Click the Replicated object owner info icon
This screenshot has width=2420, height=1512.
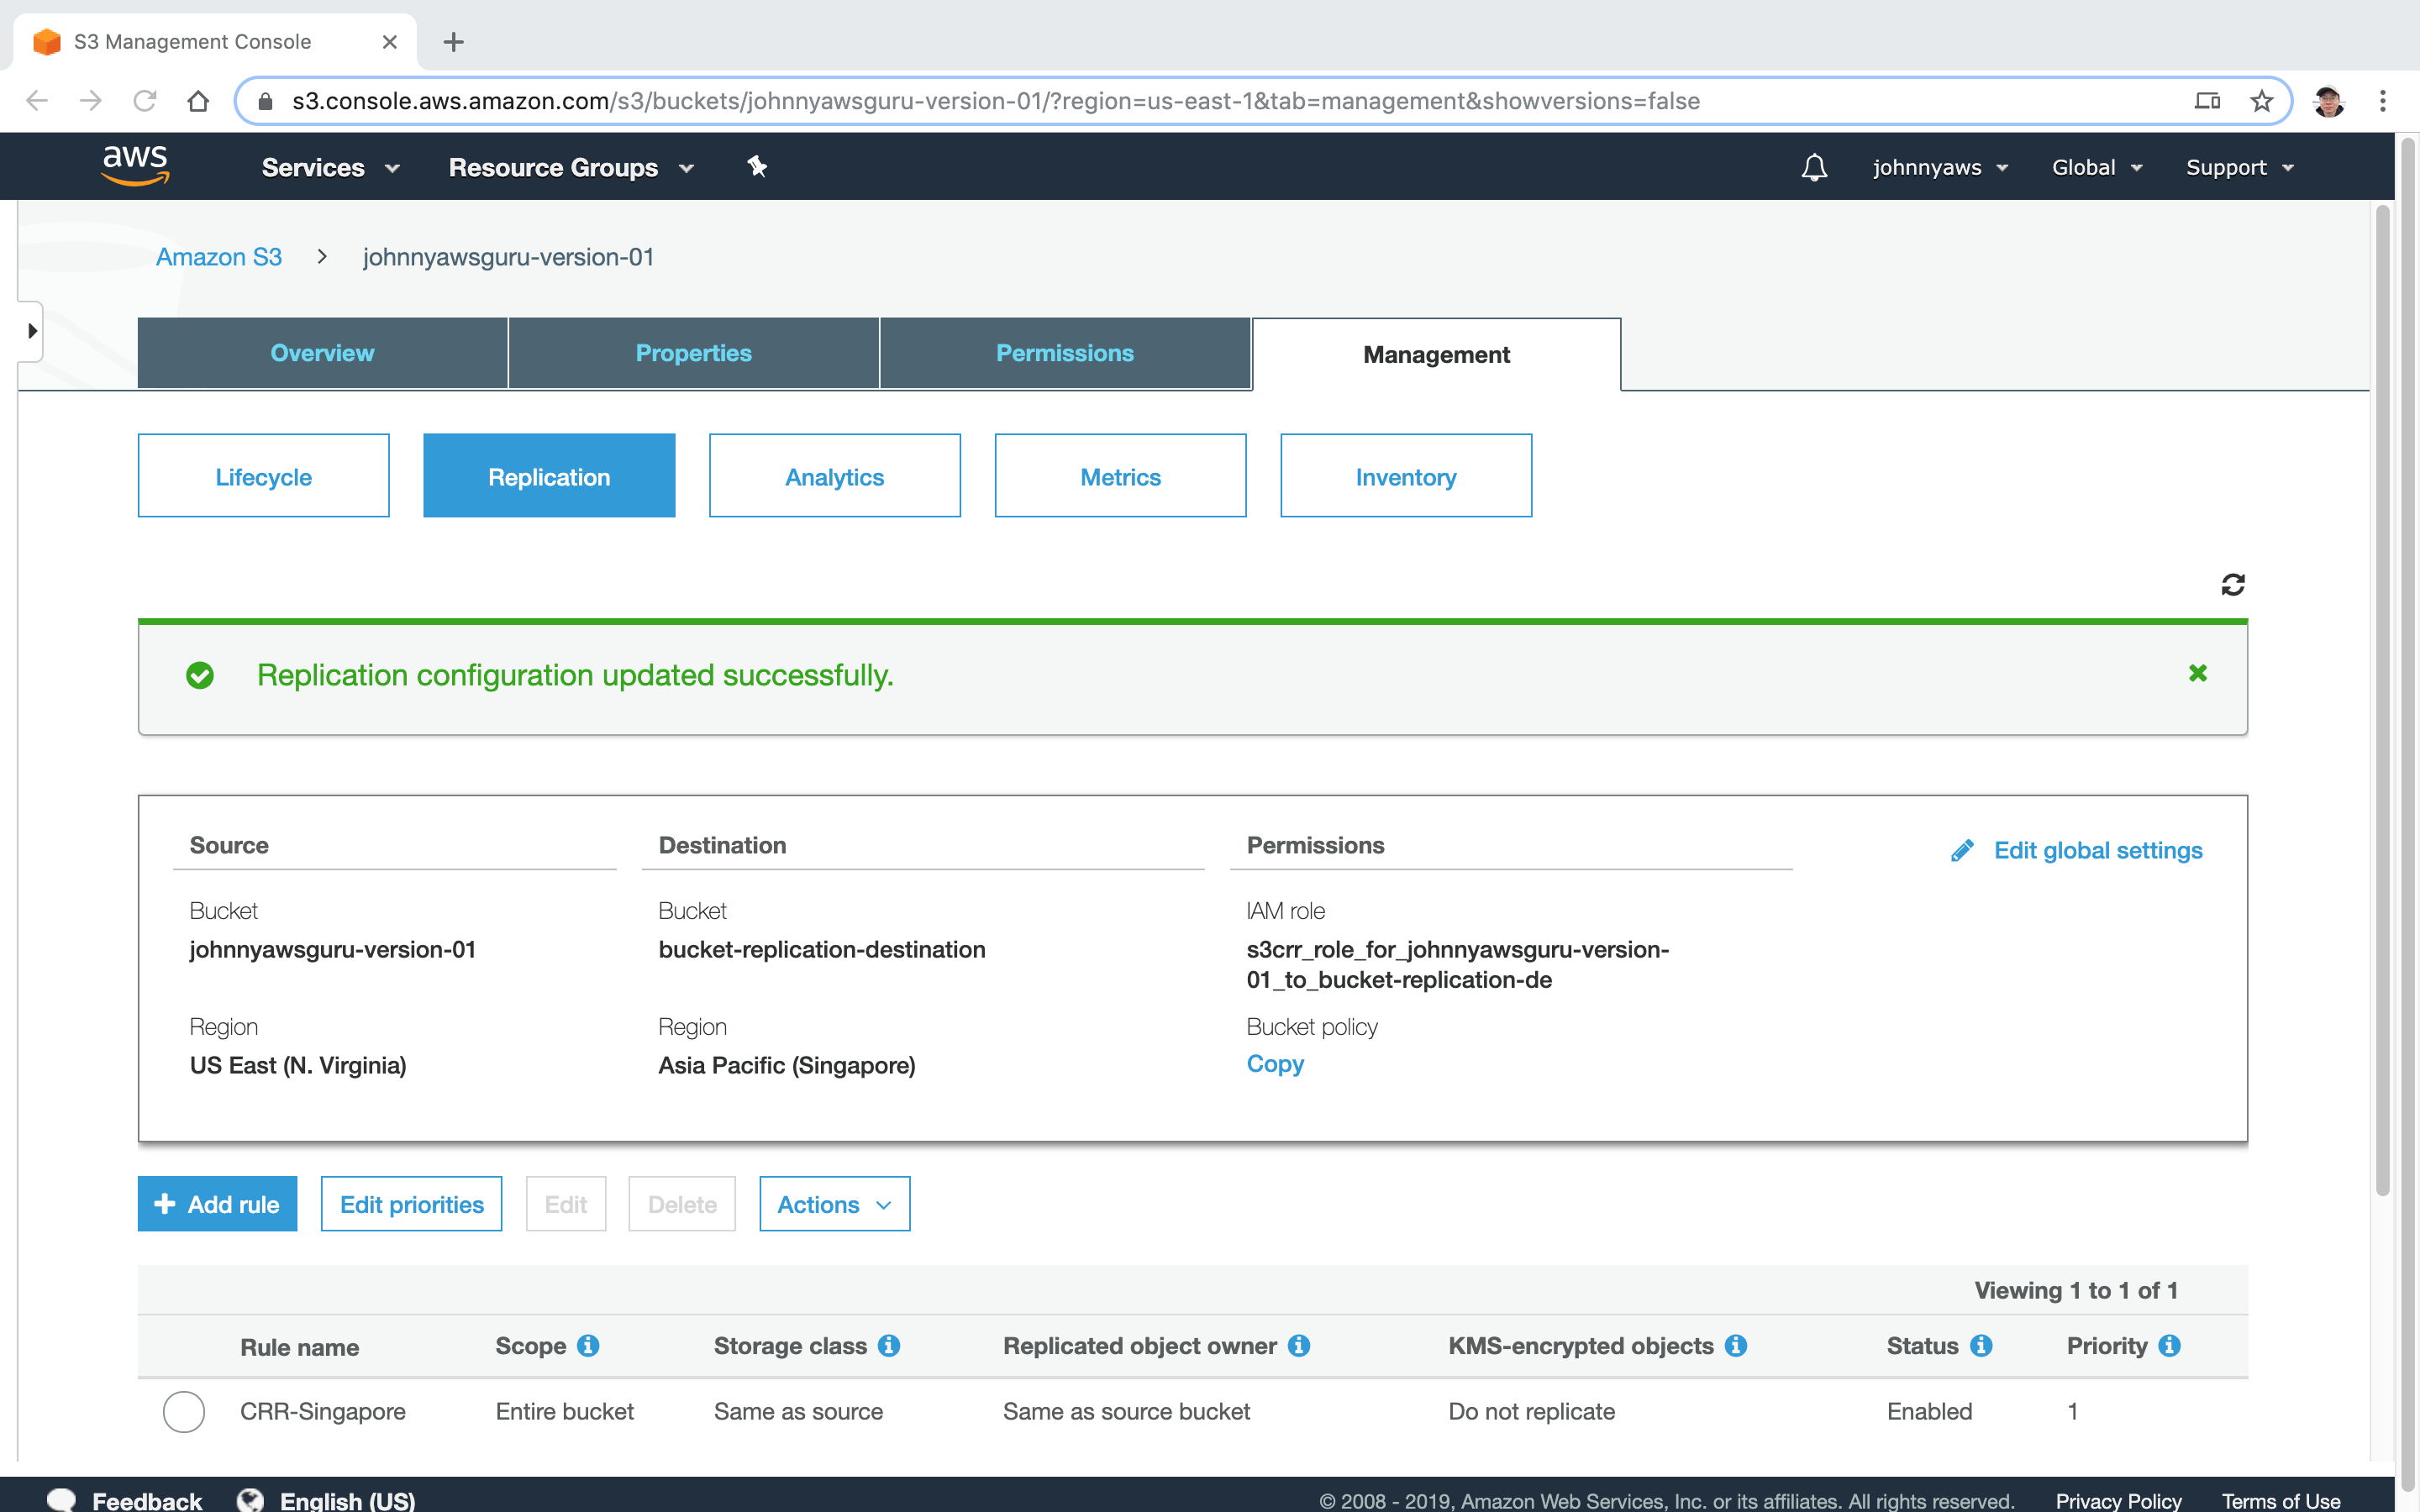1299,1346
